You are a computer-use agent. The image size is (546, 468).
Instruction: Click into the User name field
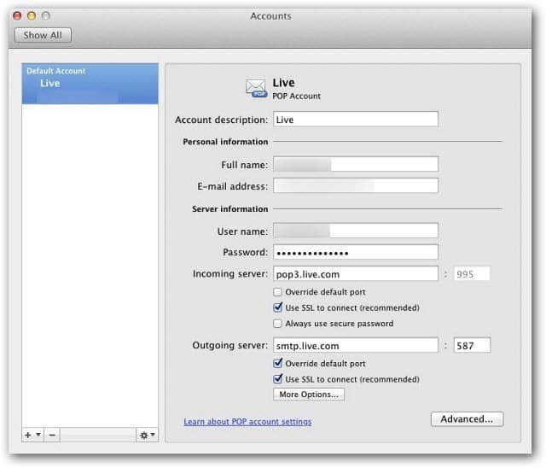pos(356,231)
